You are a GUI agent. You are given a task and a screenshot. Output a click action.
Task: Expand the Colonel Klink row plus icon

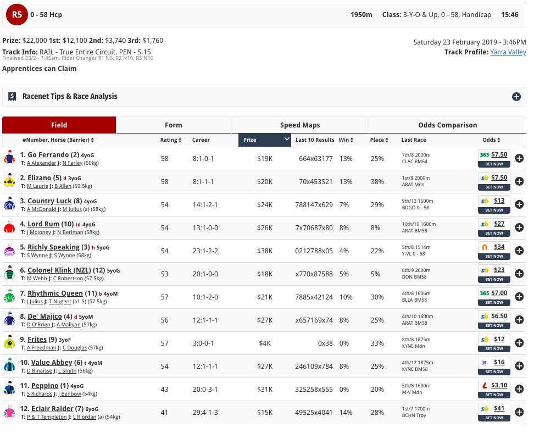[x=519, y=274]
